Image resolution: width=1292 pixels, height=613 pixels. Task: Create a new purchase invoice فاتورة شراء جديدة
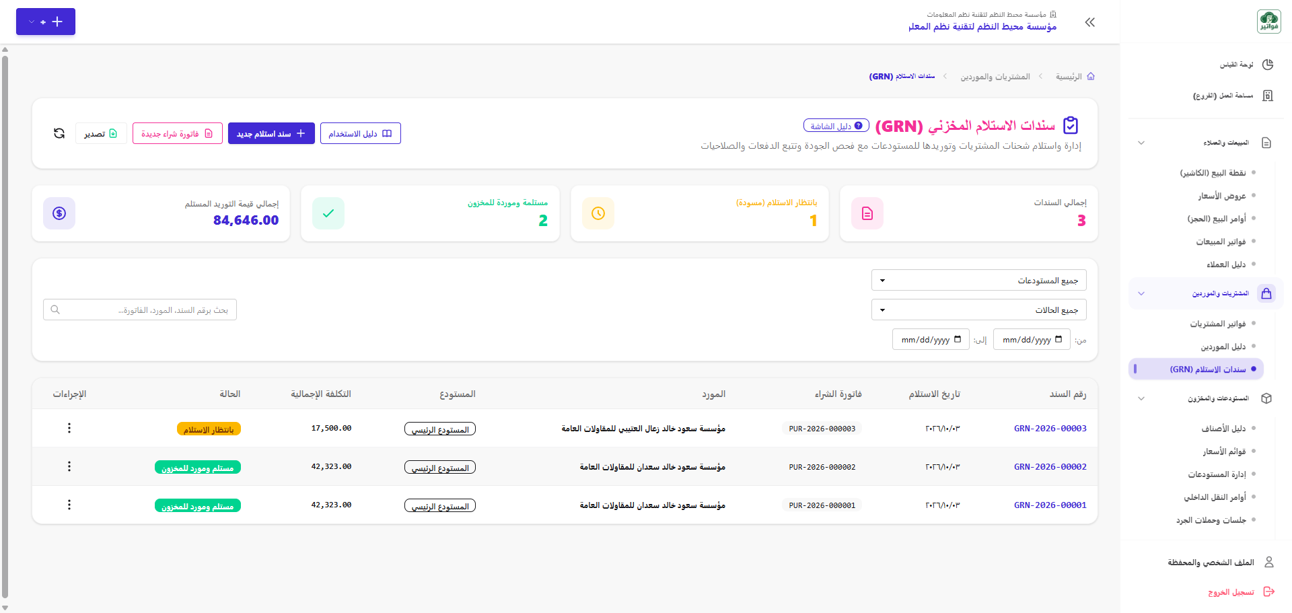click(x=178, y=133)
